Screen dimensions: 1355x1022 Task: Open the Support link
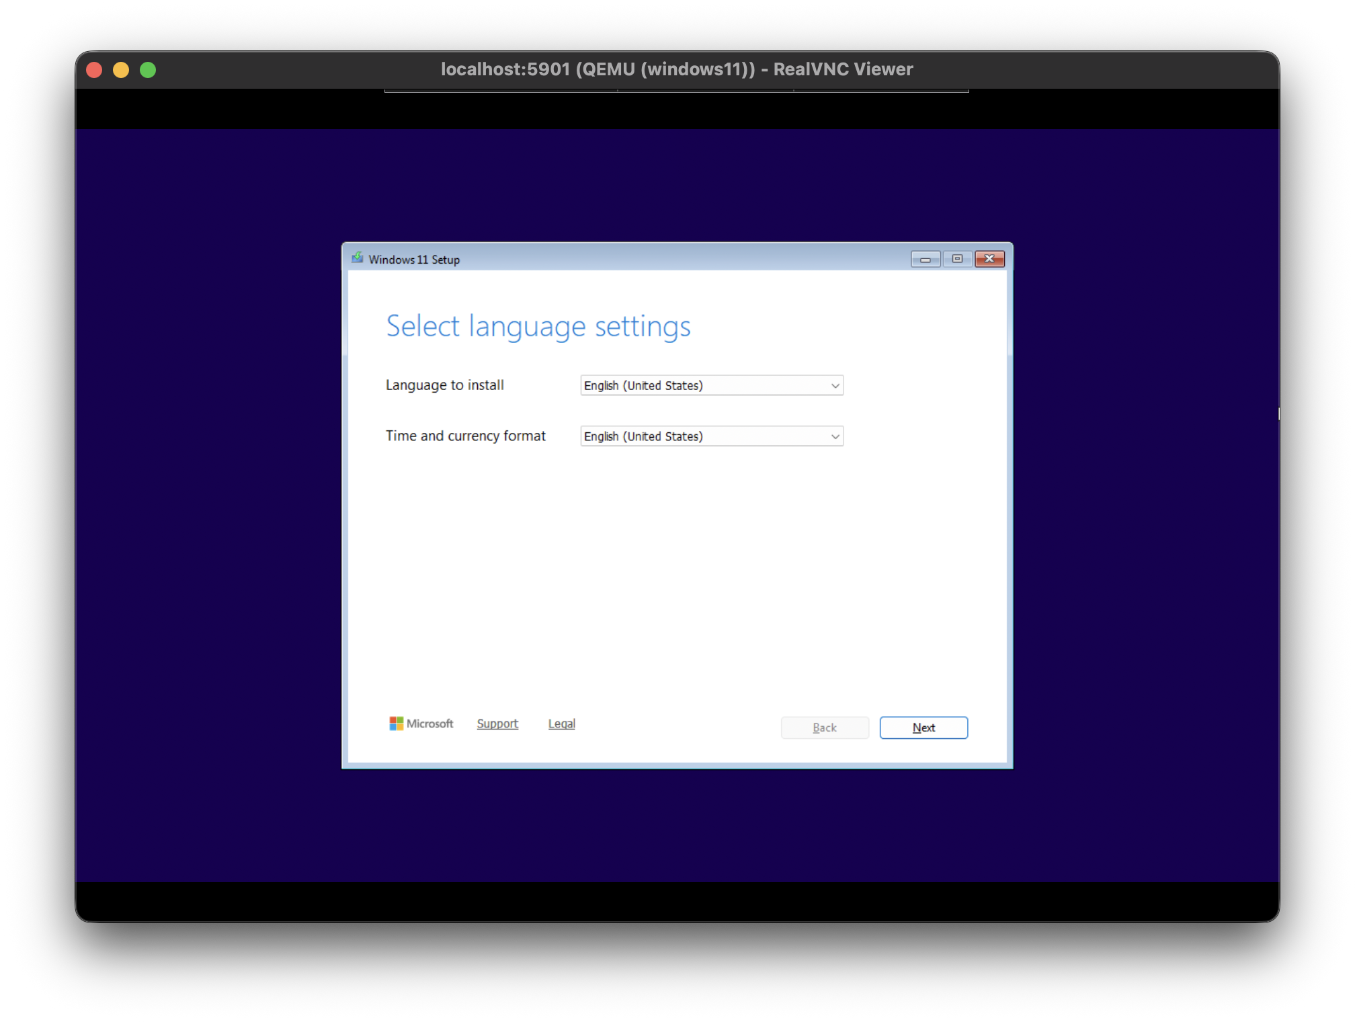point(497,723)
